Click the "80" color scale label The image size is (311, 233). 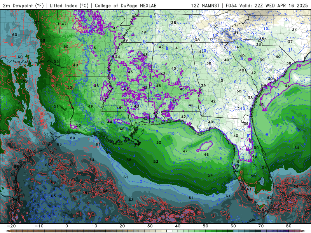point(289,226)
